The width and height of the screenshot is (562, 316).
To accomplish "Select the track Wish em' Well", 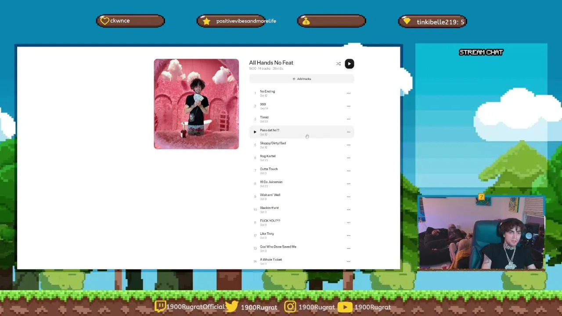I will [x=302, y=197].
